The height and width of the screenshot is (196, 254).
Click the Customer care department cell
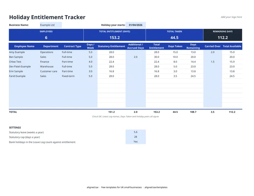[49, 71]
